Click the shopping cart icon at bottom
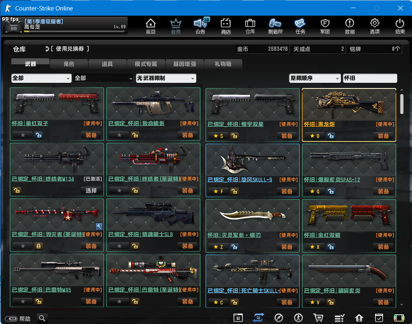Screen dimensions: 412x324 click(x=318, y=318)
